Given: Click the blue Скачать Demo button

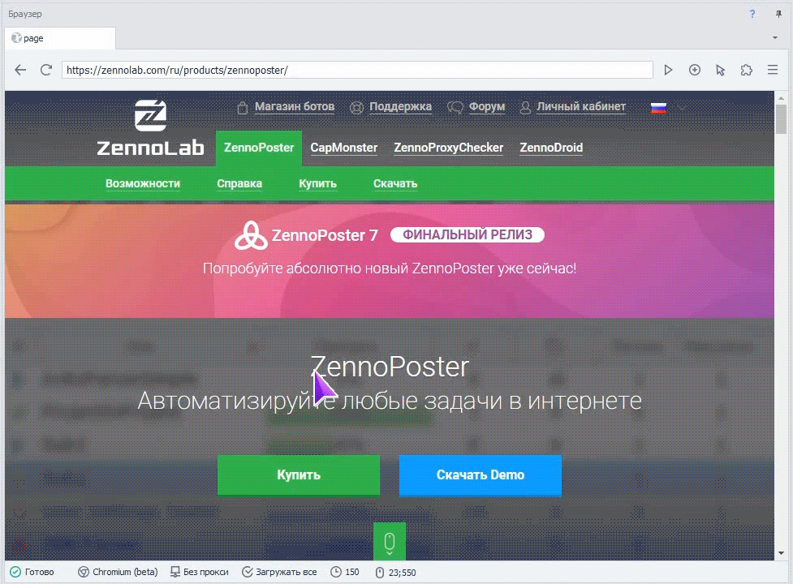Looking at the screenshot, I should click(x=481, y=474).
